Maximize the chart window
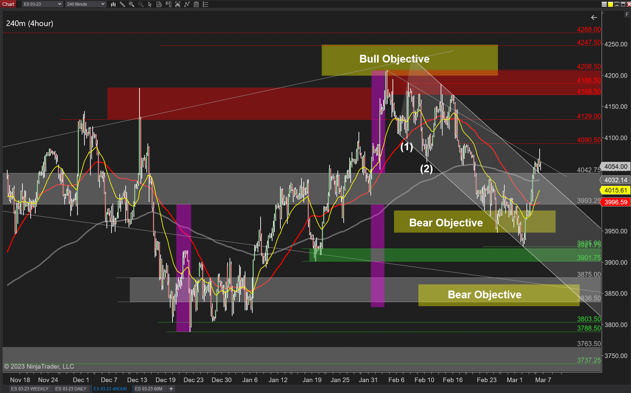 tap(623, 4)
